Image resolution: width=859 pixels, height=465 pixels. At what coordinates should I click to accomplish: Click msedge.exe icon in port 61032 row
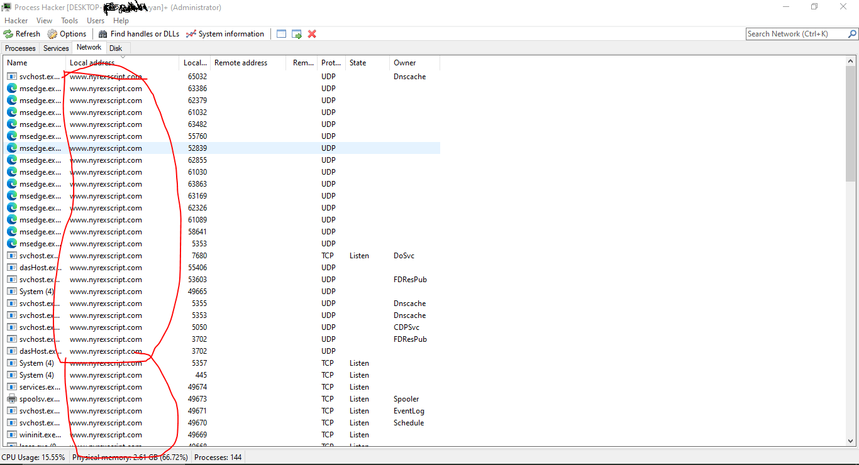click(x=12, y=112)
